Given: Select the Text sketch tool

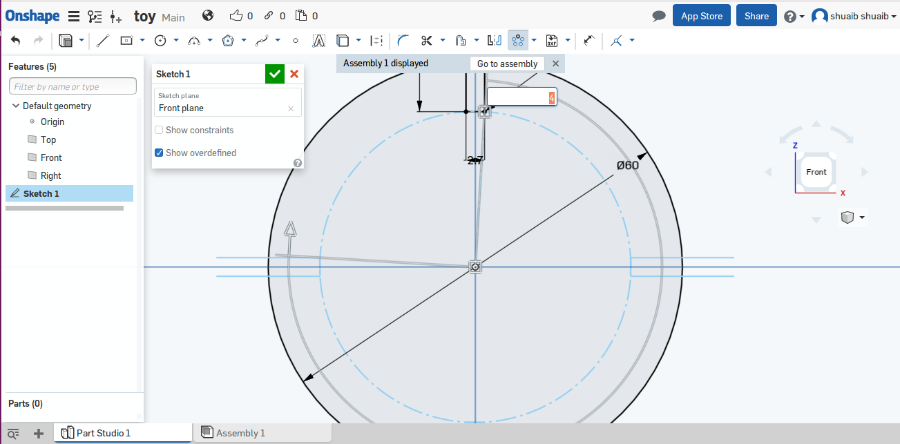Looking at the screenshot, I should (x=318, y=41).
